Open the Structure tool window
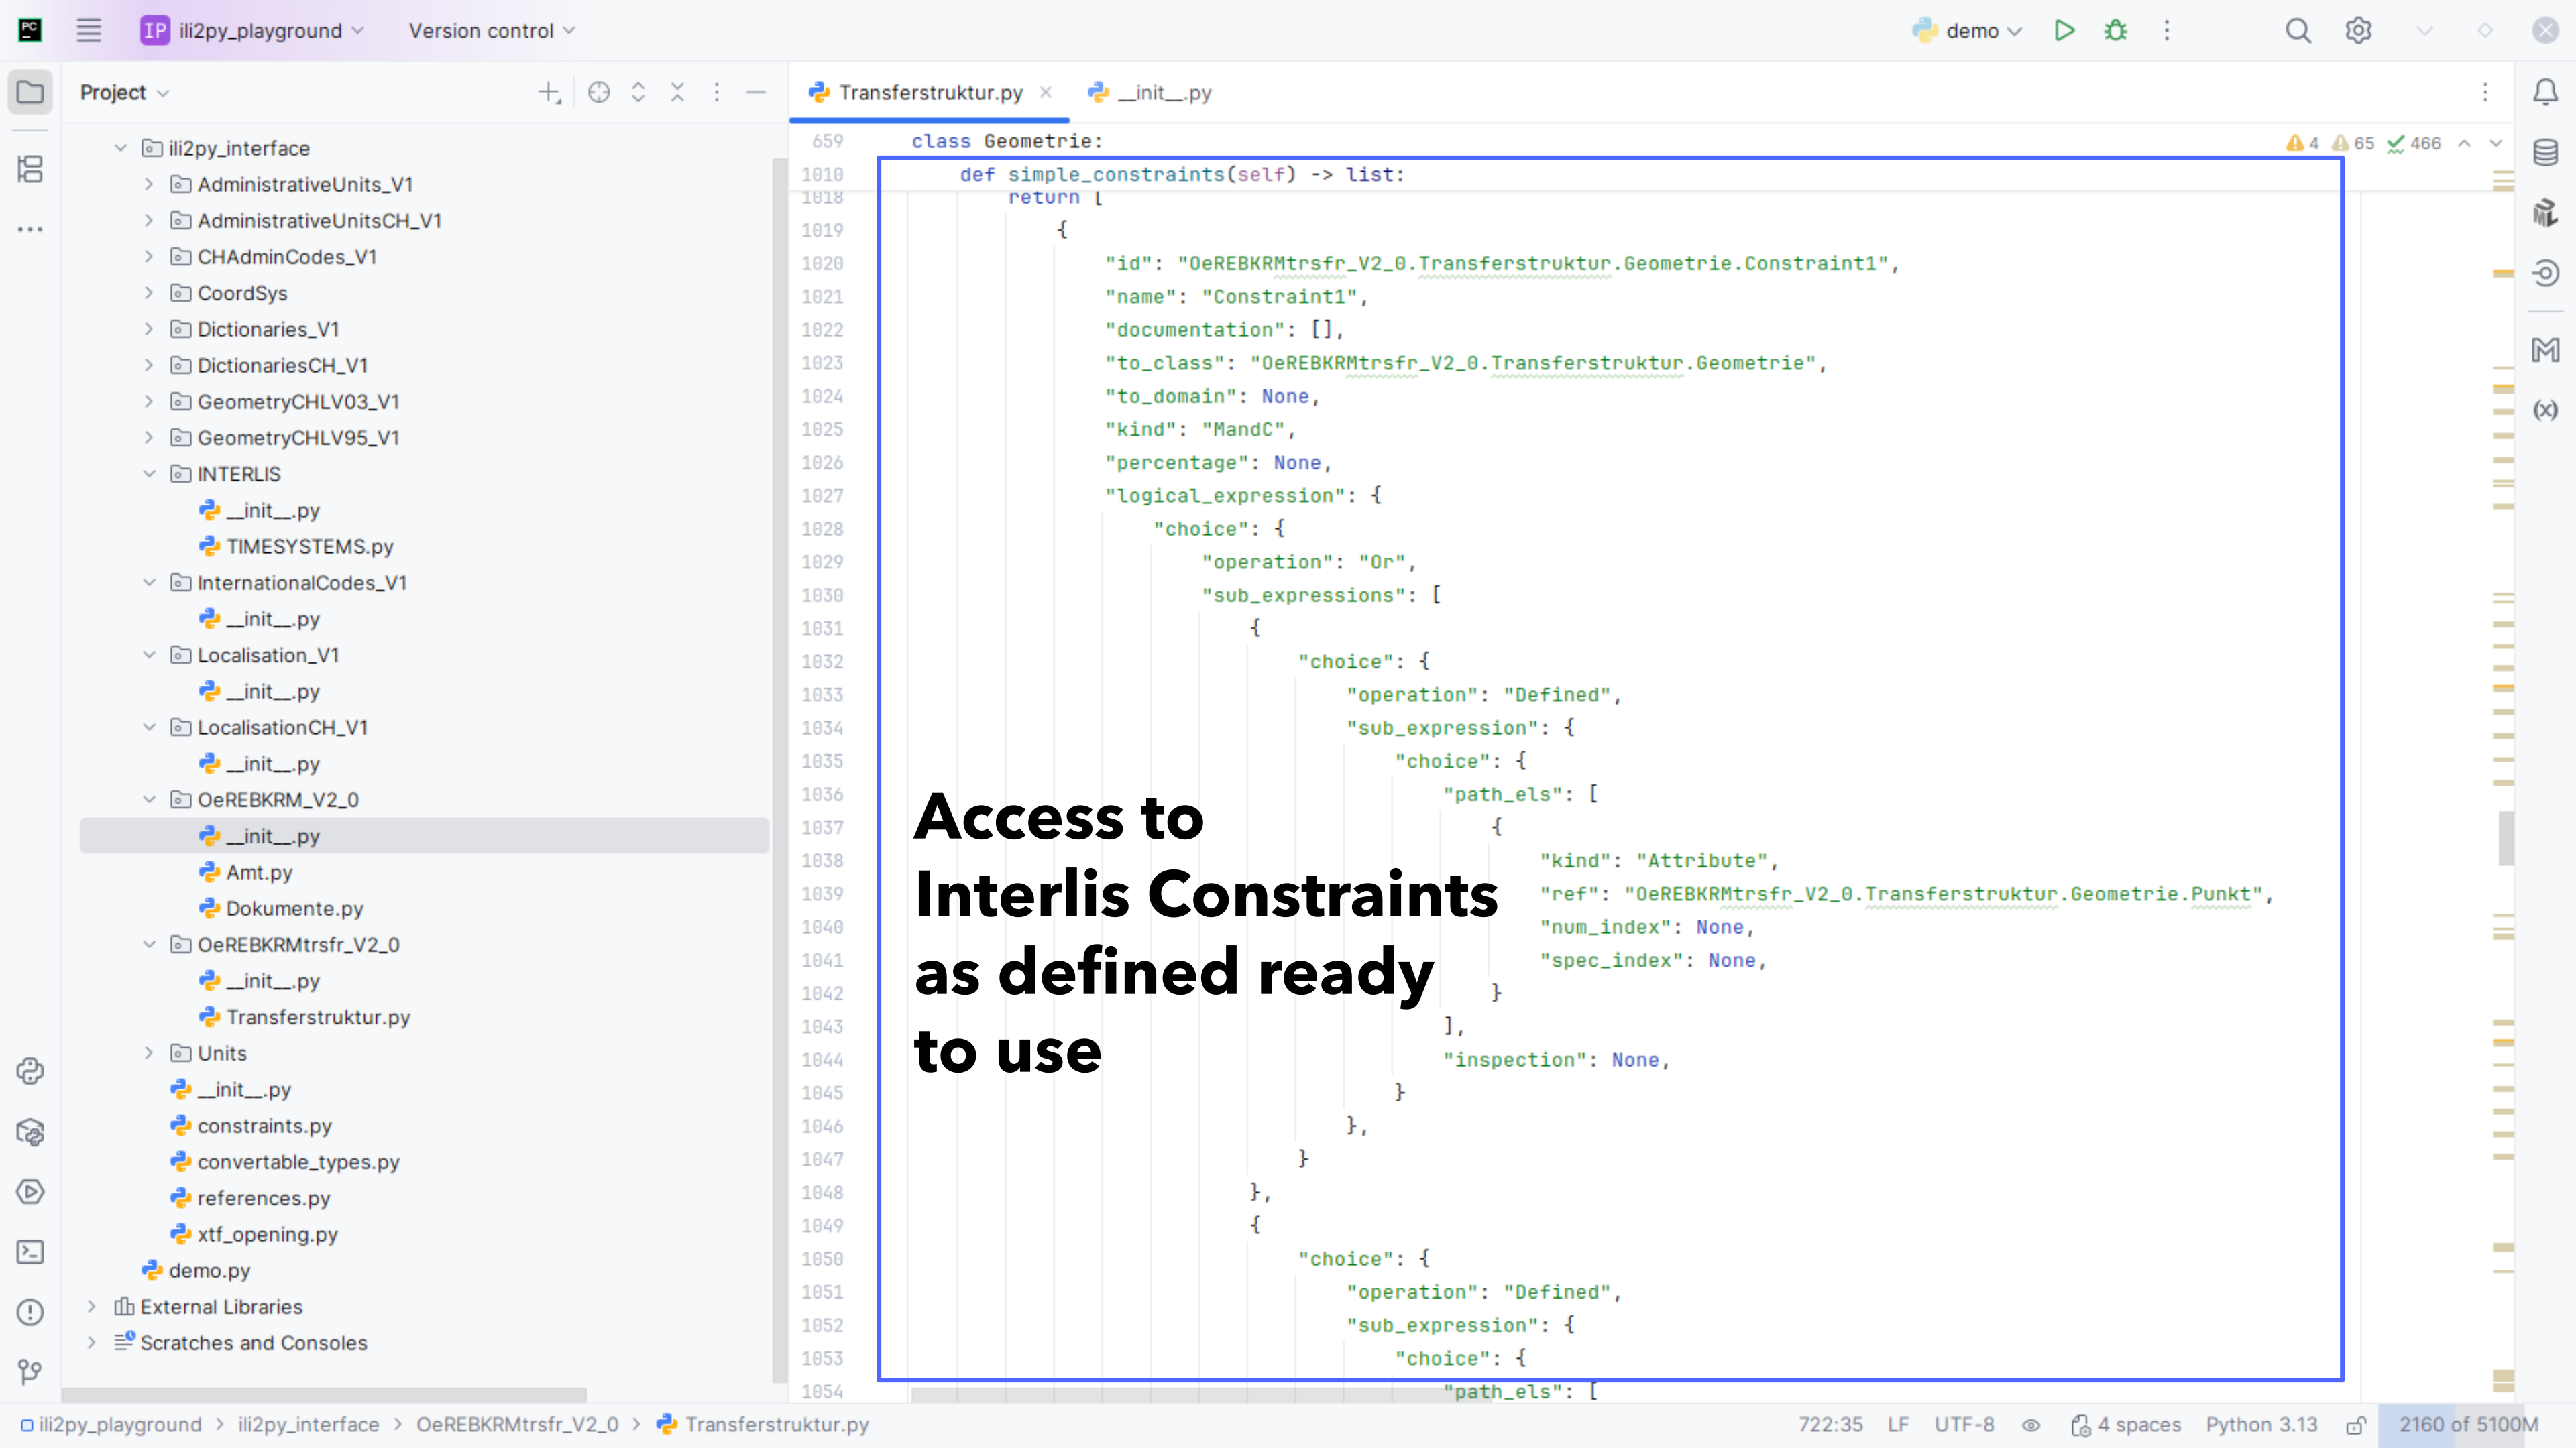This screenshot has width=2576, height=1448. click(x=30, y=169)
